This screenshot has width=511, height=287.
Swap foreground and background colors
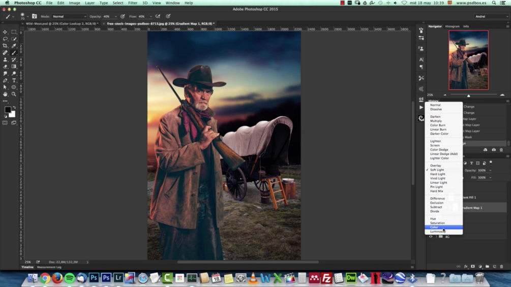14,107
